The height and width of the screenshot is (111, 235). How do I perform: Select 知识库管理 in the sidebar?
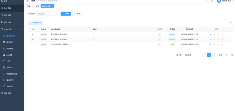pyautogui.click(x=12, y=36)
